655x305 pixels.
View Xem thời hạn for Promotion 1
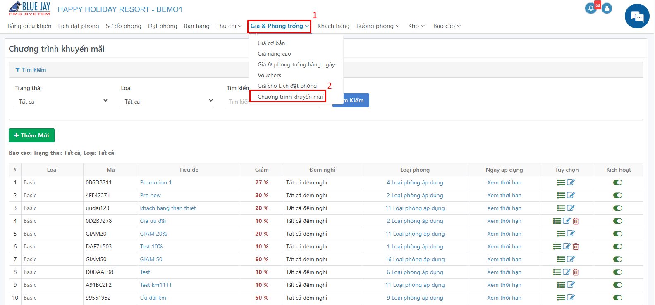click(x=504, y=182)
